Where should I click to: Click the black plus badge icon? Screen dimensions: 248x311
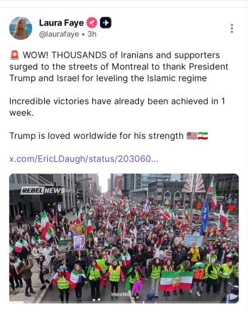105,22
